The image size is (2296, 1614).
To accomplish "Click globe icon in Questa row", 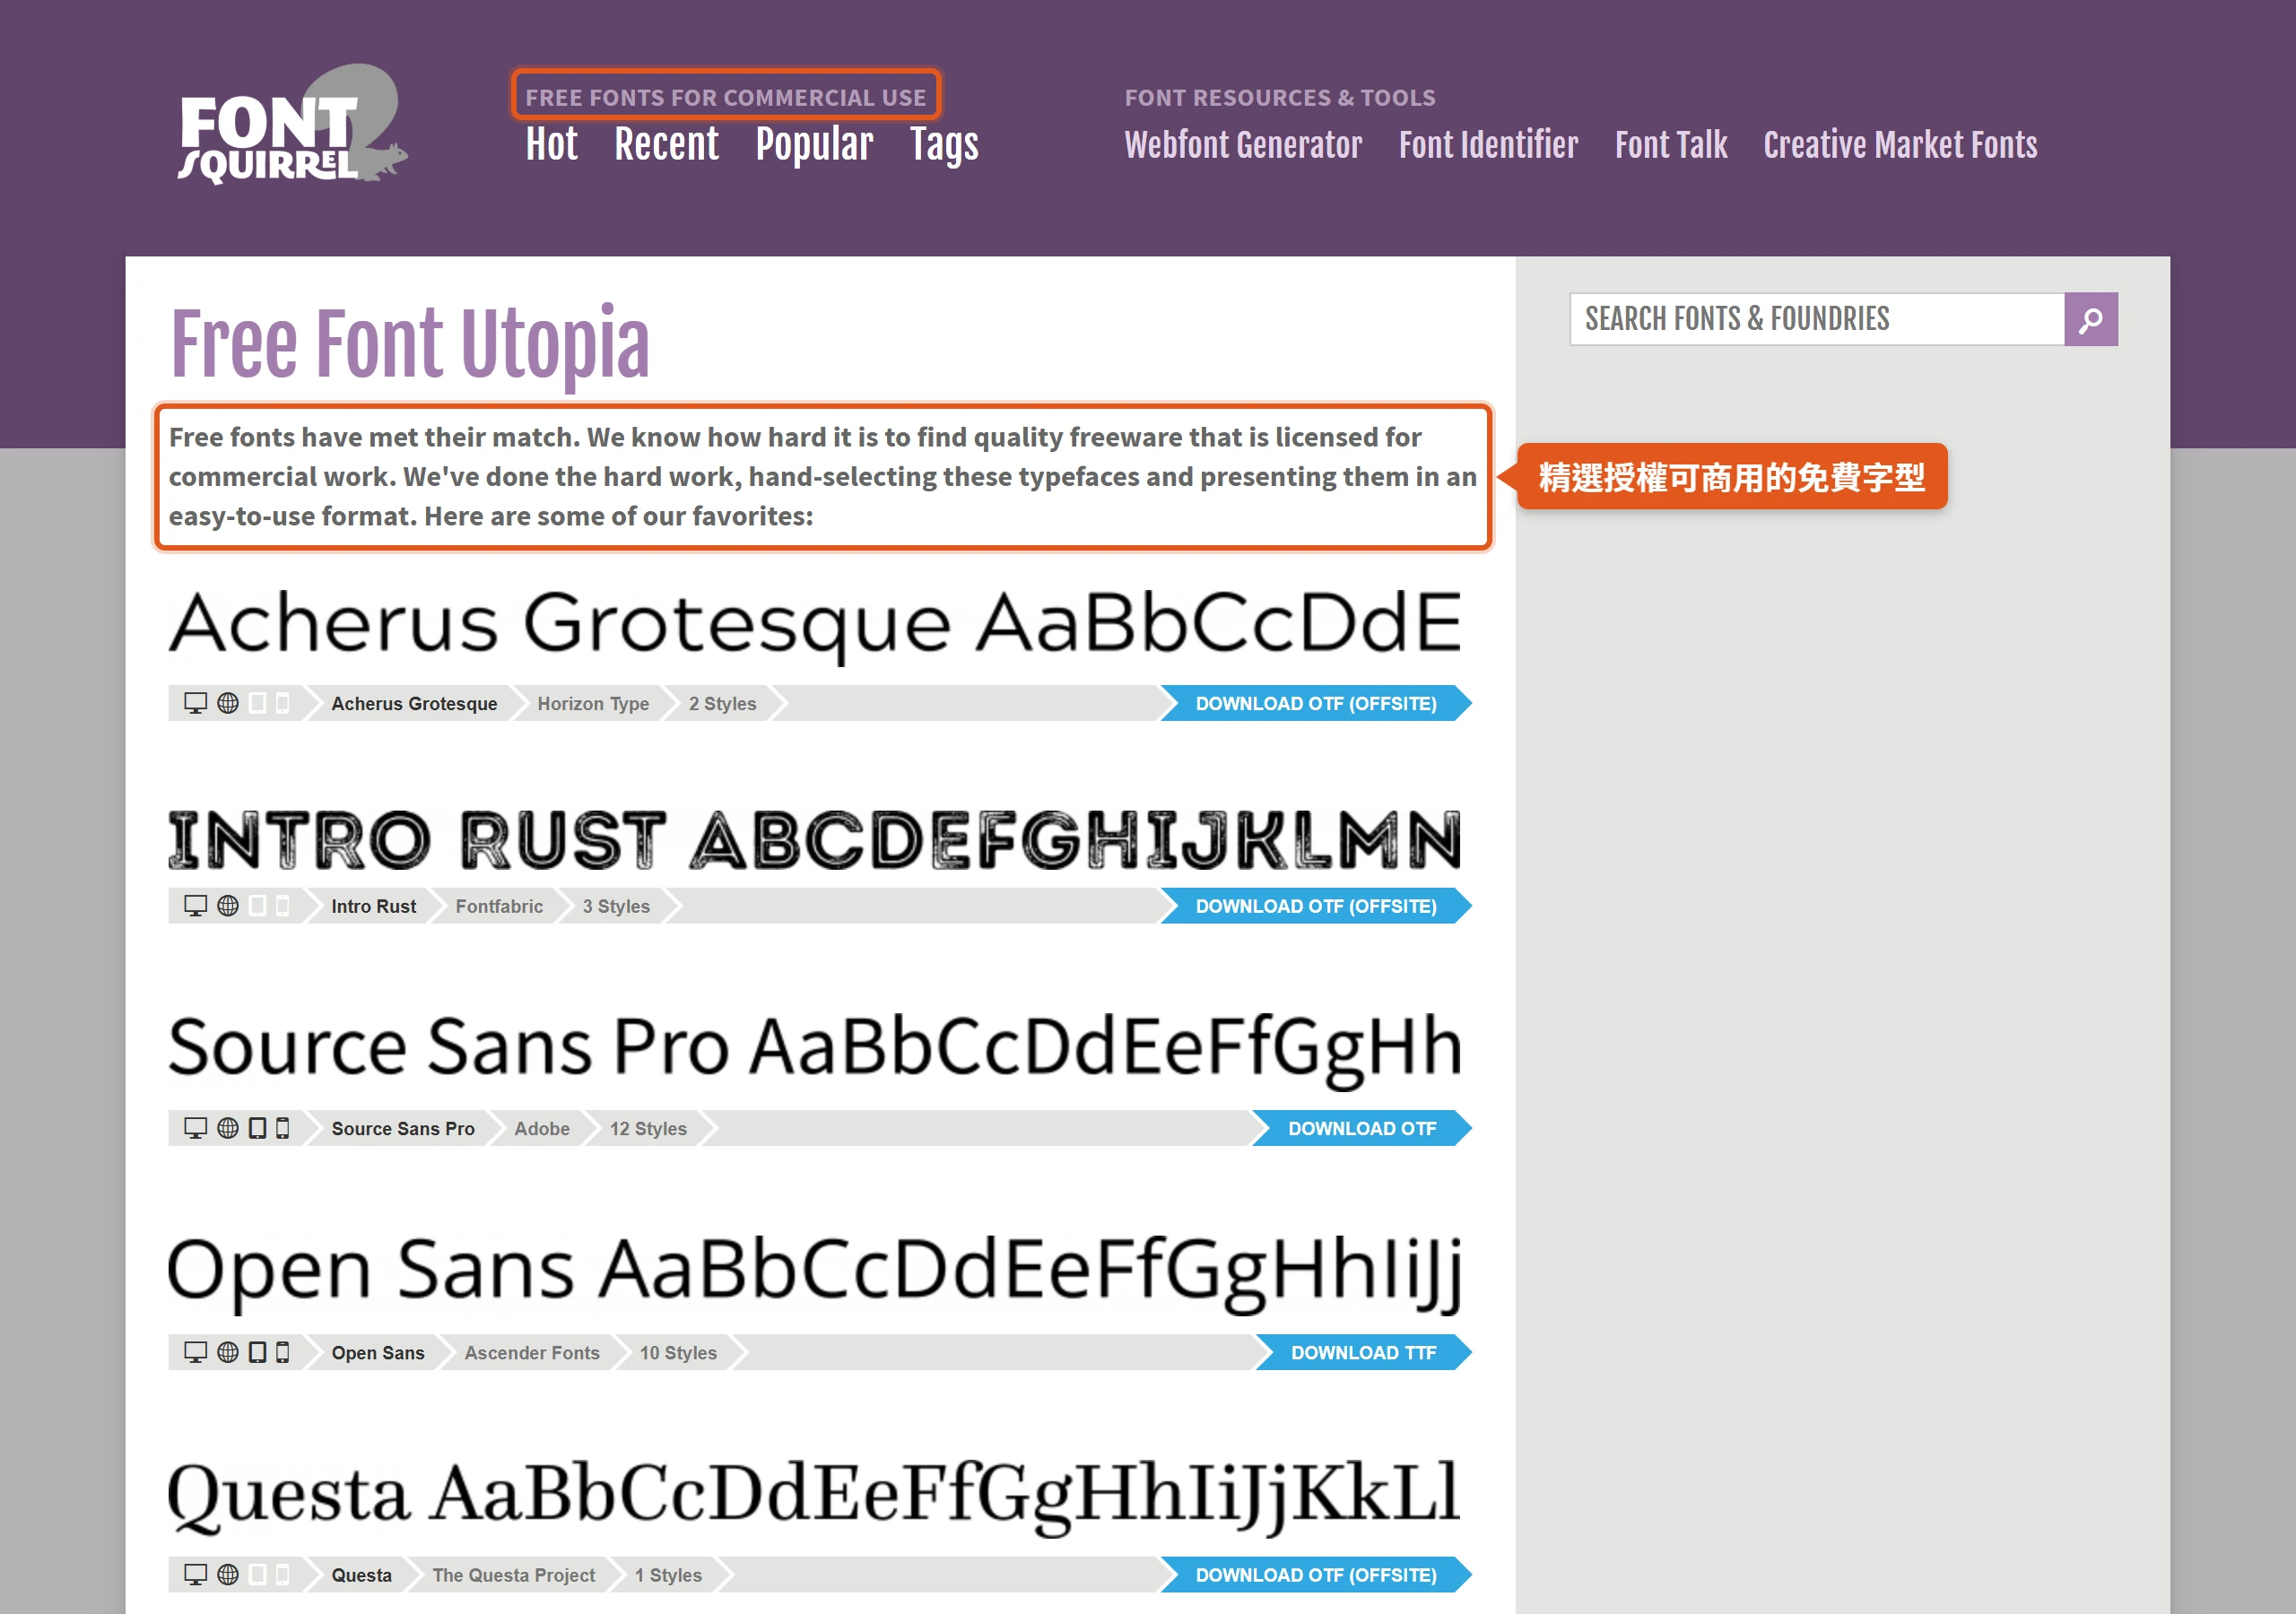I will (228, 1575).
